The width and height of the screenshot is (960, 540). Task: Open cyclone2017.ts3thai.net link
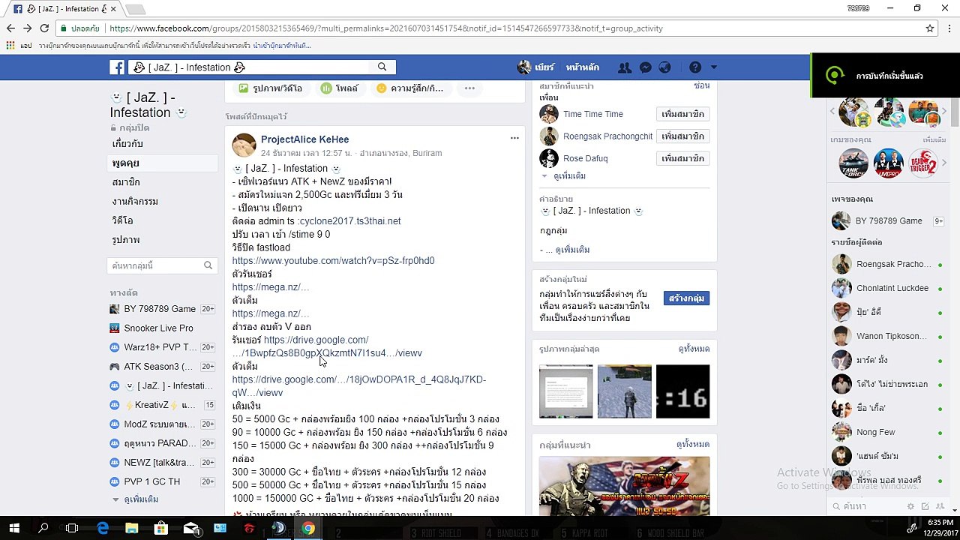[x=350, y=221]
